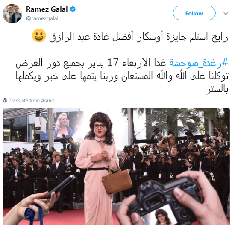Image resolution: width=232 pixels, height=225 pixels.
Task: Open Ramez Galal's profile picture avatar
Action: [12, 14]
